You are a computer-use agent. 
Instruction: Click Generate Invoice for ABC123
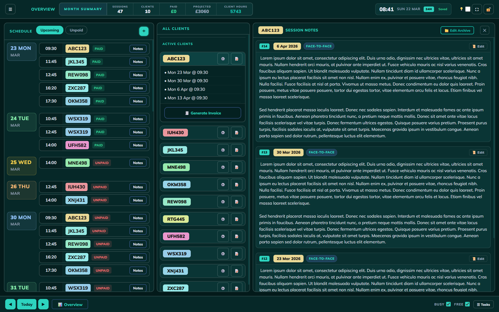(202, 113)
